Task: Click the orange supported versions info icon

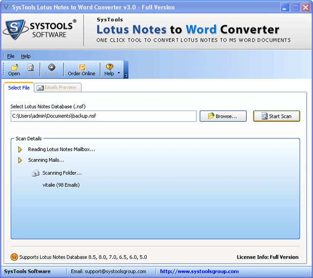Action: point(14,257)
